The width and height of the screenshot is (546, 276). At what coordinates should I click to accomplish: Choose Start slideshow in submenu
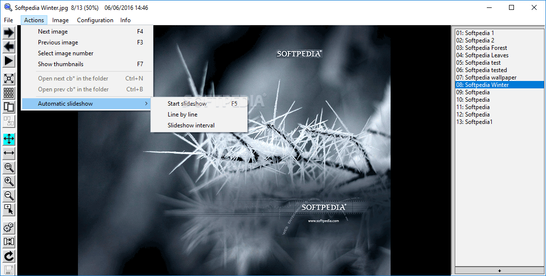coord(199,104)
